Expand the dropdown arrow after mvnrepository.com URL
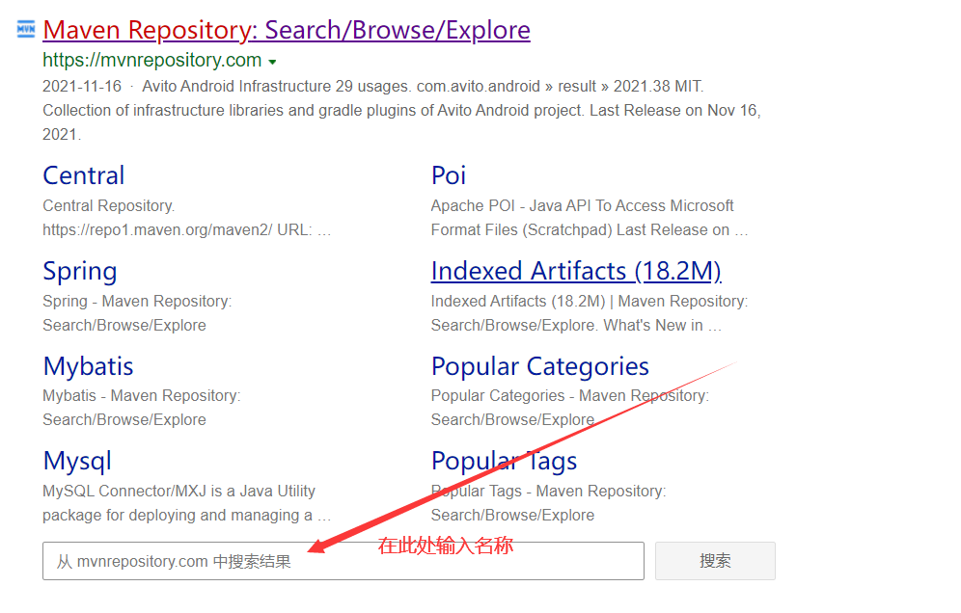The image size is (961, 613). (x=273, y=62)
